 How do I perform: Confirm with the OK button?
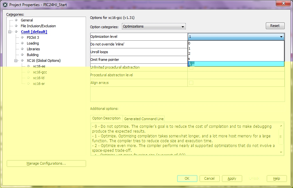pos(187,178)
